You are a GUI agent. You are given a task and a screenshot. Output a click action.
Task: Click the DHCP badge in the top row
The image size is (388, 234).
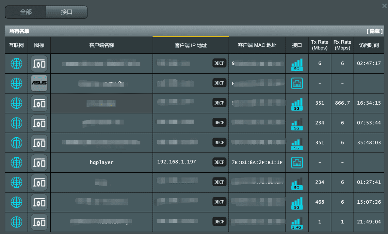tap(219, 63)
